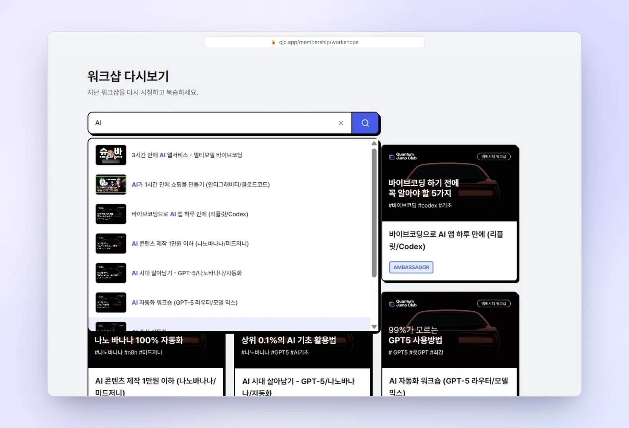The image size is (629, 428).
Task: Click the hashtags "#나노바나나 #GPT5 #AI기초"
Action: pos(275,352)
